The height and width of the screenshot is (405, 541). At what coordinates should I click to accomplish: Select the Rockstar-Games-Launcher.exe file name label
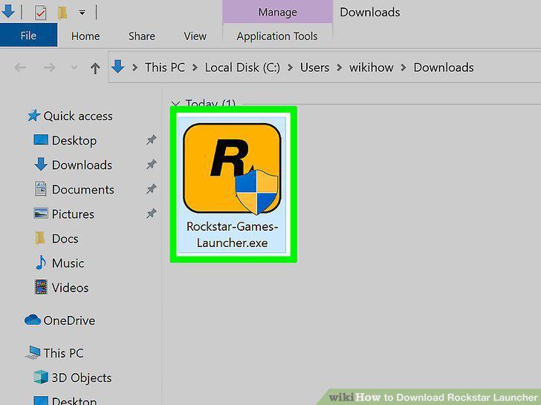pyautogui.click(x=232, y=235)
